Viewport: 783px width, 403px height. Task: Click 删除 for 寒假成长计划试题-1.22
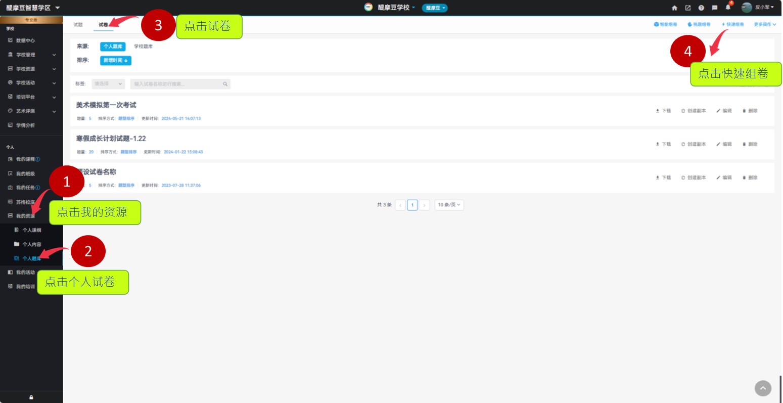750,144
